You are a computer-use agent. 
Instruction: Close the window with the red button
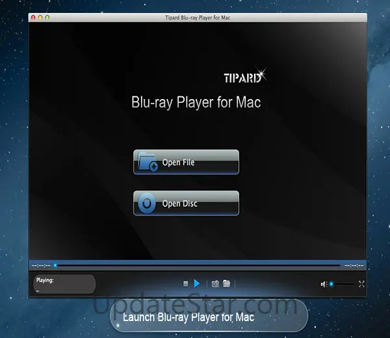tap(33, 18)
